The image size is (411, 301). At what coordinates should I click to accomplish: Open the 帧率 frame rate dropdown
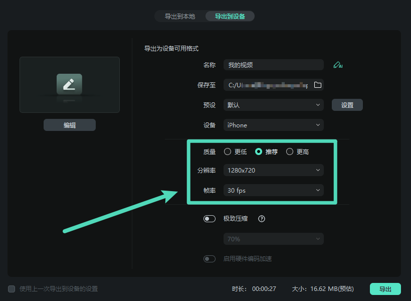click(273, 190)
